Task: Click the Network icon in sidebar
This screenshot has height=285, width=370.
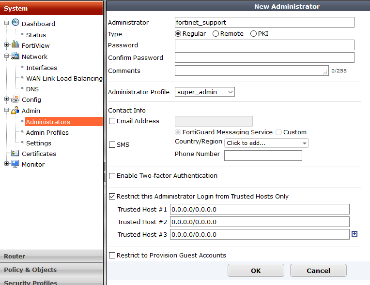Action: pyautogui.click(x=15, y=56)
